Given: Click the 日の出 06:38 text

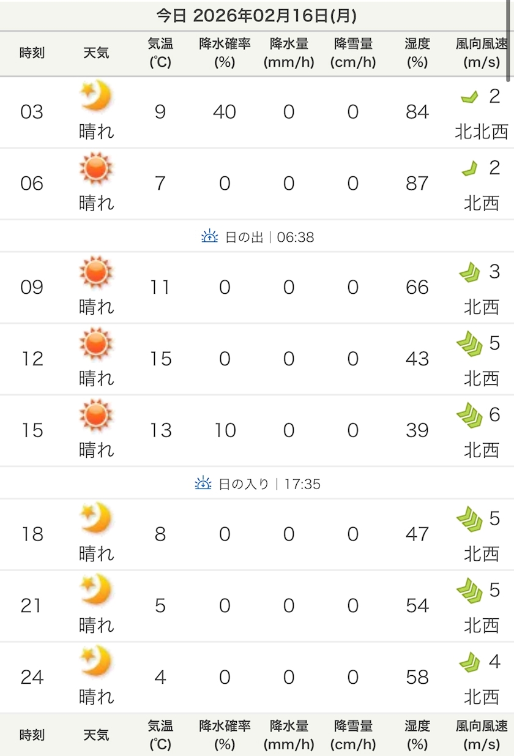Looking at the screenshot, I should tap(269, 237).
